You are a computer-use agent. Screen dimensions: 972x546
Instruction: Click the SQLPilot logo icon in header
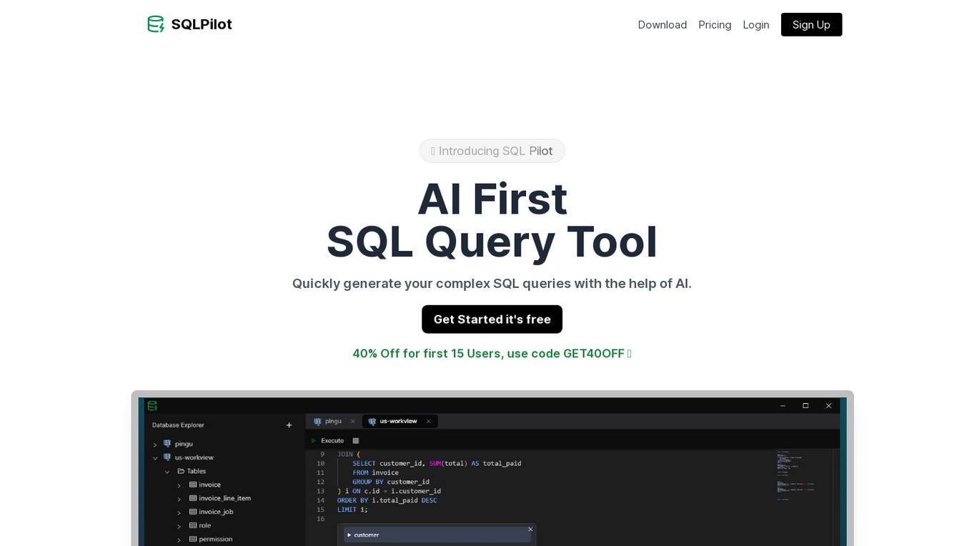(x=156, y=24)
